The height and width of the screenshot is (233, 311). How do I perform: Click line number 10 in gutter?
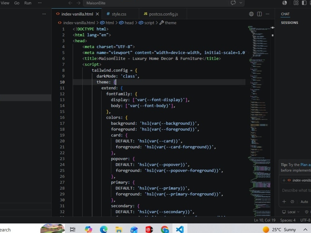(x=62, y=82)
